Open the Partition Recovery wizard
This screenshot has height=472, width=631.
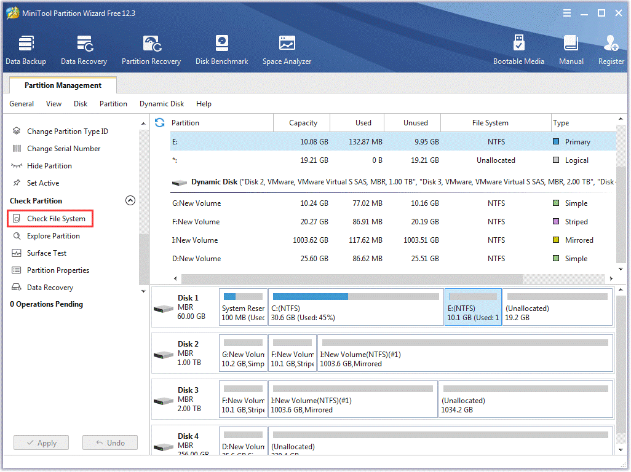coord(151,50)
